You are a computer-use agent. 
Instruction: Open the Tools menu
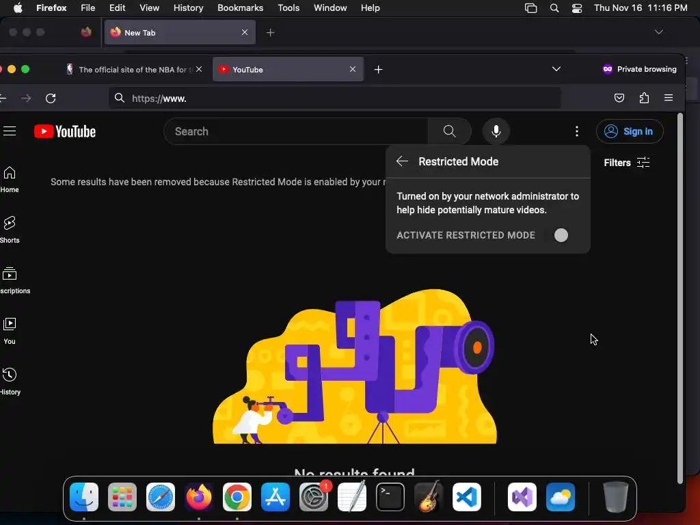[288, 8]
